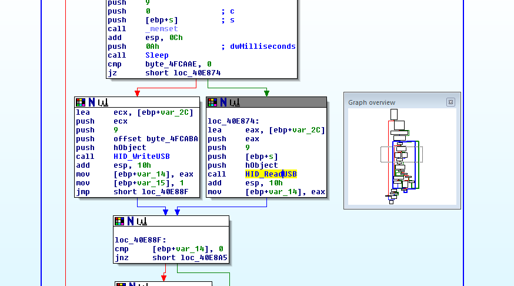Click 'short loc_40E88F' jmp target
514x286 pixels.
151,192
